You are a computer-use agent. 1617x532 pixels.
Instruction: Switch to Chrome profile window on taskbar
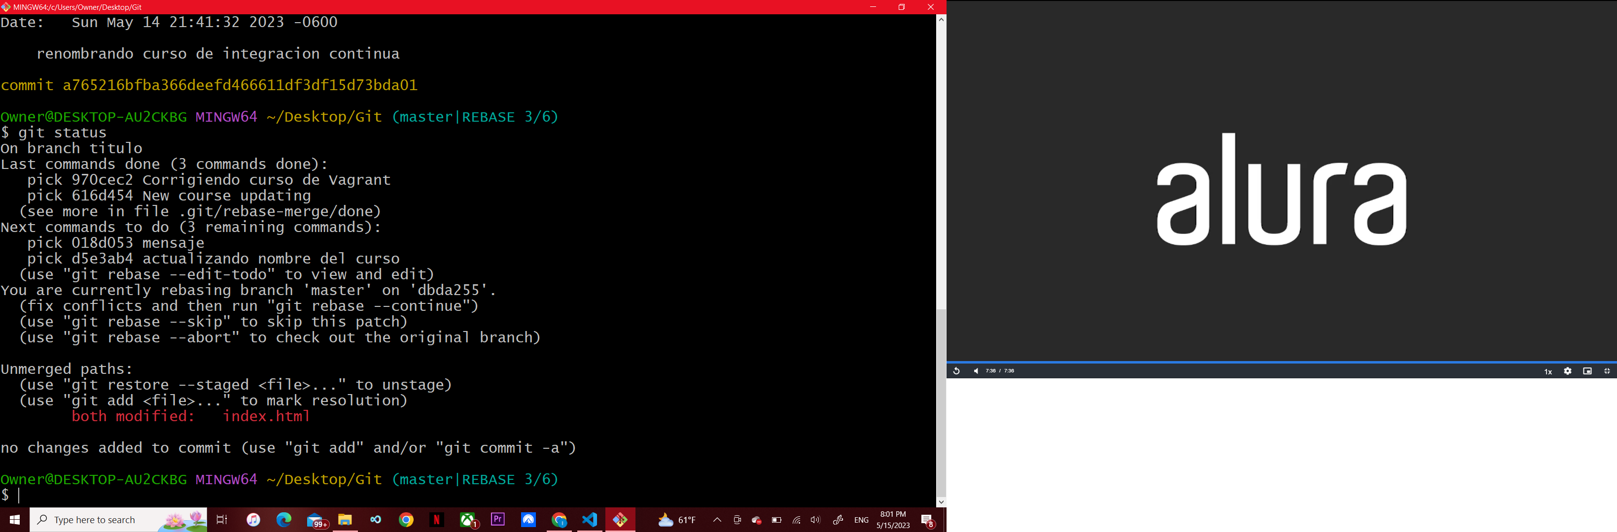click(560, 520)
